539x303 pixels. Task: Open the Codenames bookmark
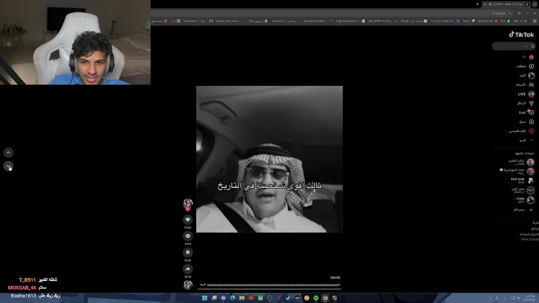[197, 21]
